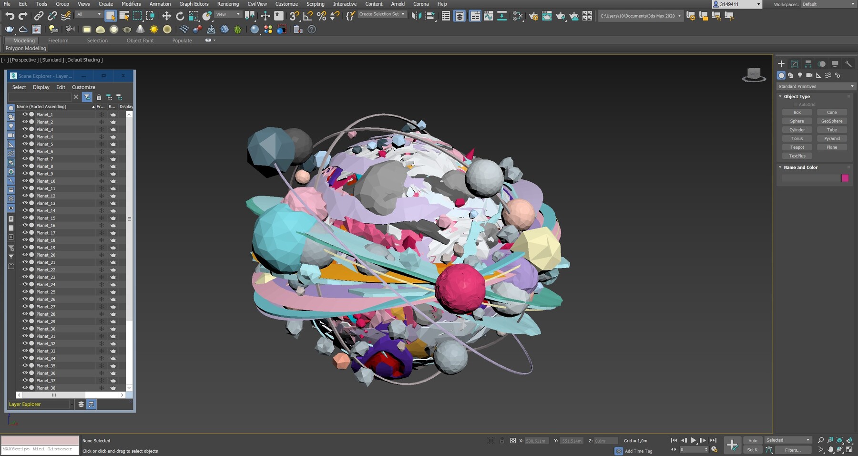Click the pink object color swatch
858x456 pixels.
(845, 178)
